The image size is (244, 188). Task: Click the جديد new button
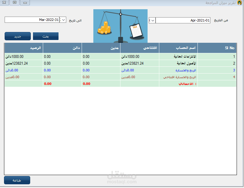(x=18, y=36)
